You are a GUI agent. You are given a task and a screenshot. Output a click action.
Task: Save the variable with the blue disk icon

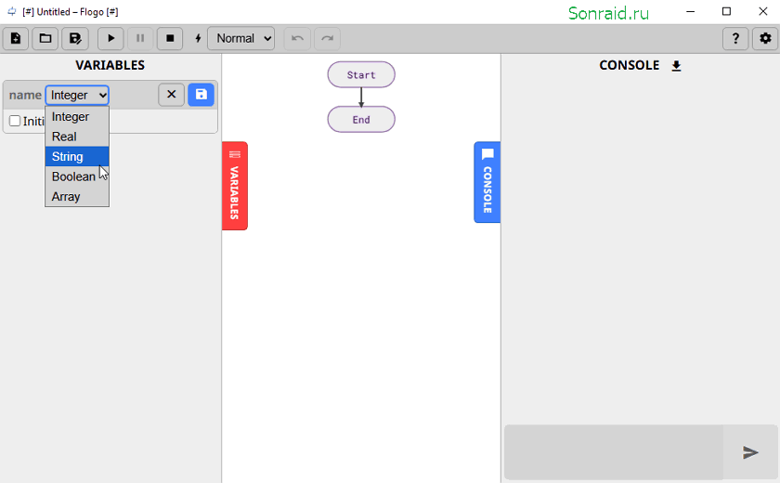pyautogui.click(x=201, y=95)
